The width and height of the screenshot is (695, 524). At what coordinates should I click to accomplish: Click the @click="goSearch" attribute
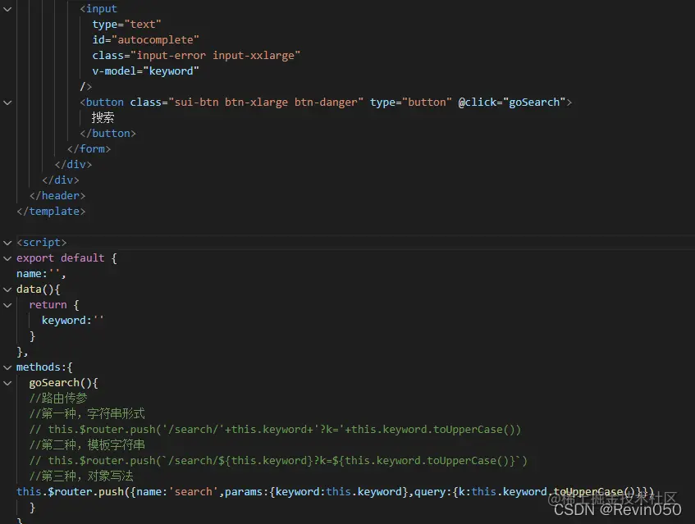pyautogui.click(x=512, y=103)
